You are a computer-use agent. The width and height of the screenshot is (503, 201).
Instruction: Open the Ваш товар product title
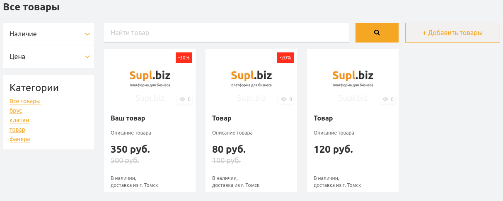coord(128,118)
